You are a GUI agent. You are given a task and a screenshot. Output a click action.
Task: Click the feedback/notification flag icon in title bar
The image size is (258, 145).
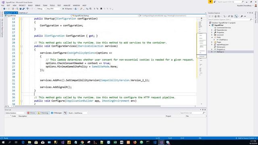point(210,2)
